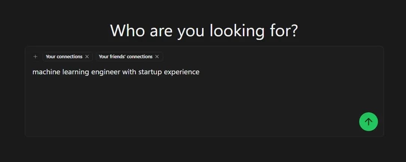Click the word "friends'" inside the second filter chip
Image resolution: width=406 pixels, height=162 pixels.
[x=118, y=57]
